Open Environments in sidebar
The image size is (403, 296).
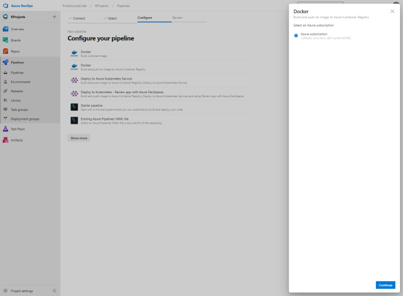tap(21, 82)
